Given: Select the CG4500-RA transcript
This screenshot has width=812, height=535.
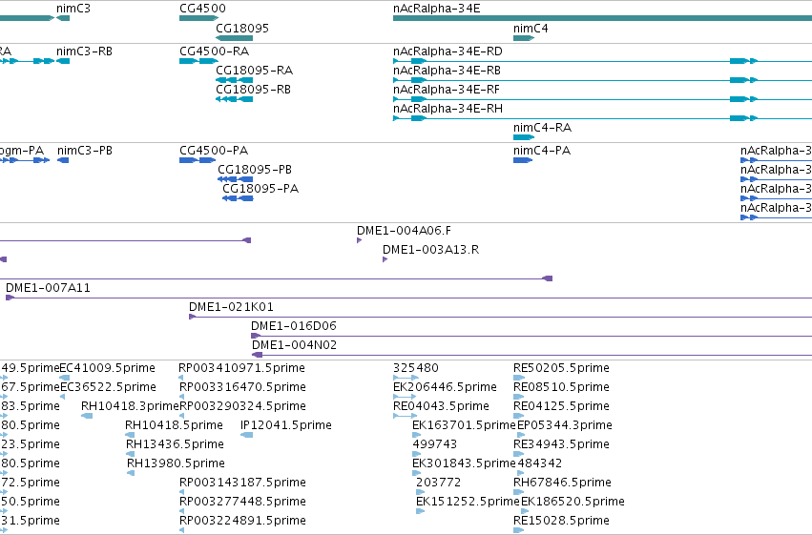Looking at the screenshot, I should (198, 61).
